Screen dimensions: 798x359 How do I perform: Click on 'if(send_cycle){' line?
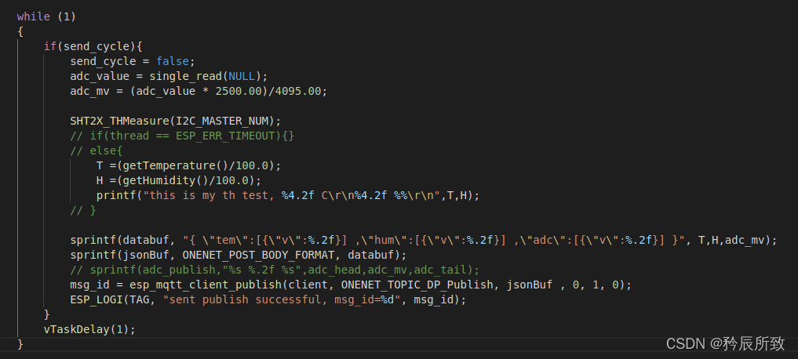93,47
